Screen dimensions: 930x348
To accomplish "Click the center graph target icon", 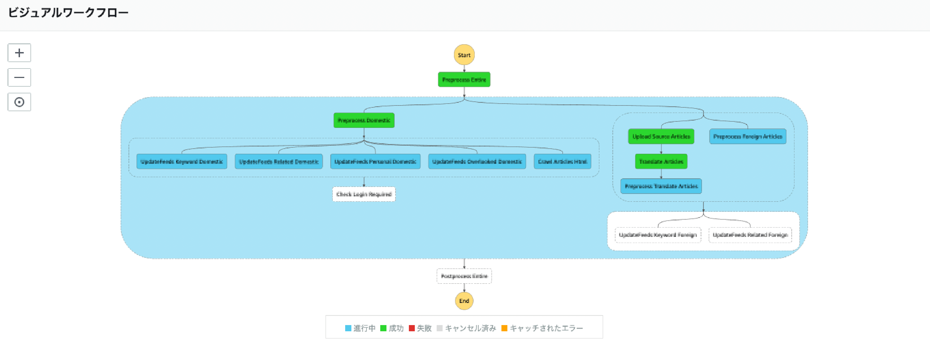I will (19, 102).
